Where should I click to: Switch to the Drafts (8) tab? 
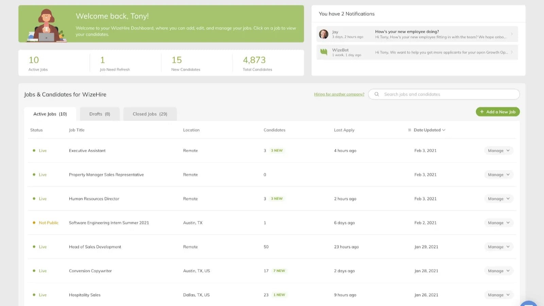100,114
